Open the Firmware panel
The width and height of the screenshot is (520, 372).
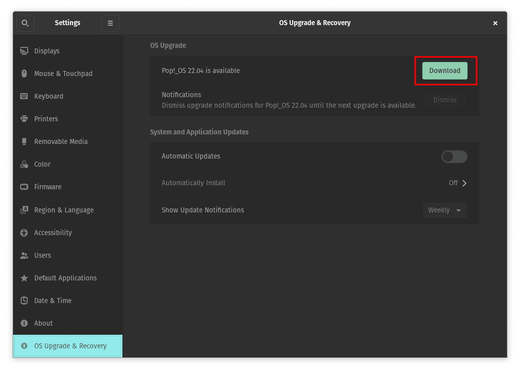pos(68,187)
